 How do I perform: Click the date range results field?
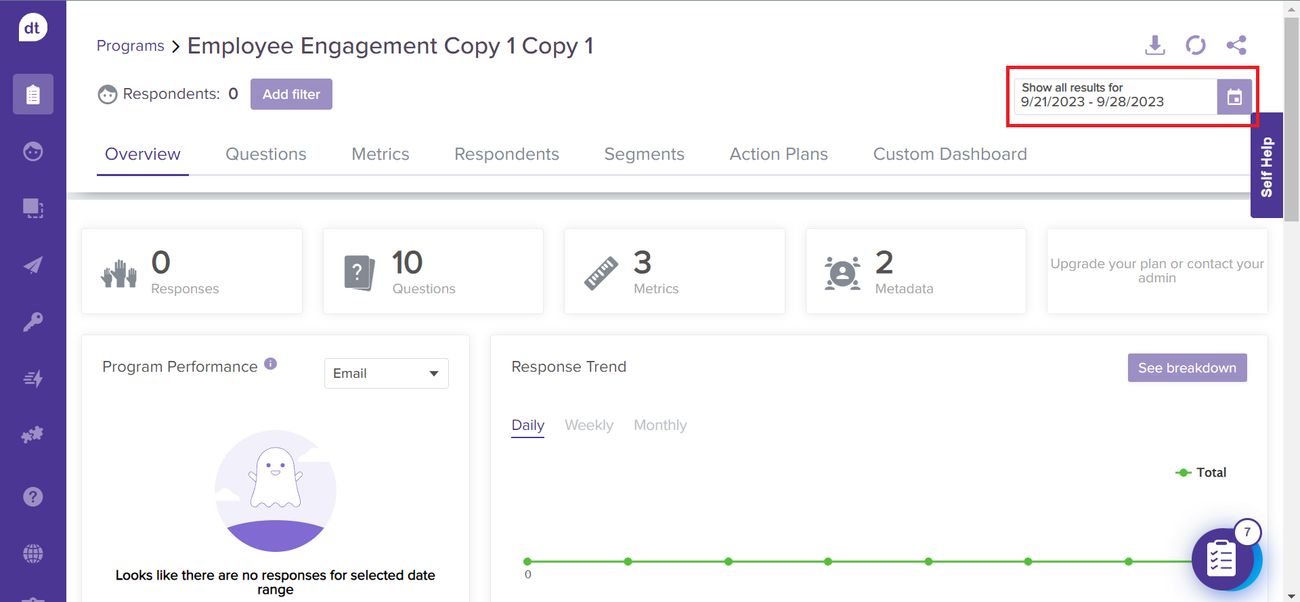tap(1114, 97)
